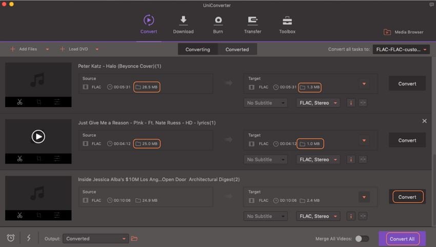This screenshot has width=436, height=247.
Task: Open the Transfer section
Action: (x=252, y=25)
